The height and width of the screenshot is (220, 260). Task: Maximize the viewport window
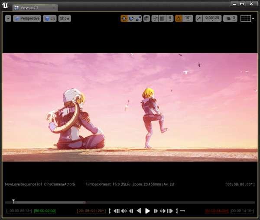tap(242, 4)
